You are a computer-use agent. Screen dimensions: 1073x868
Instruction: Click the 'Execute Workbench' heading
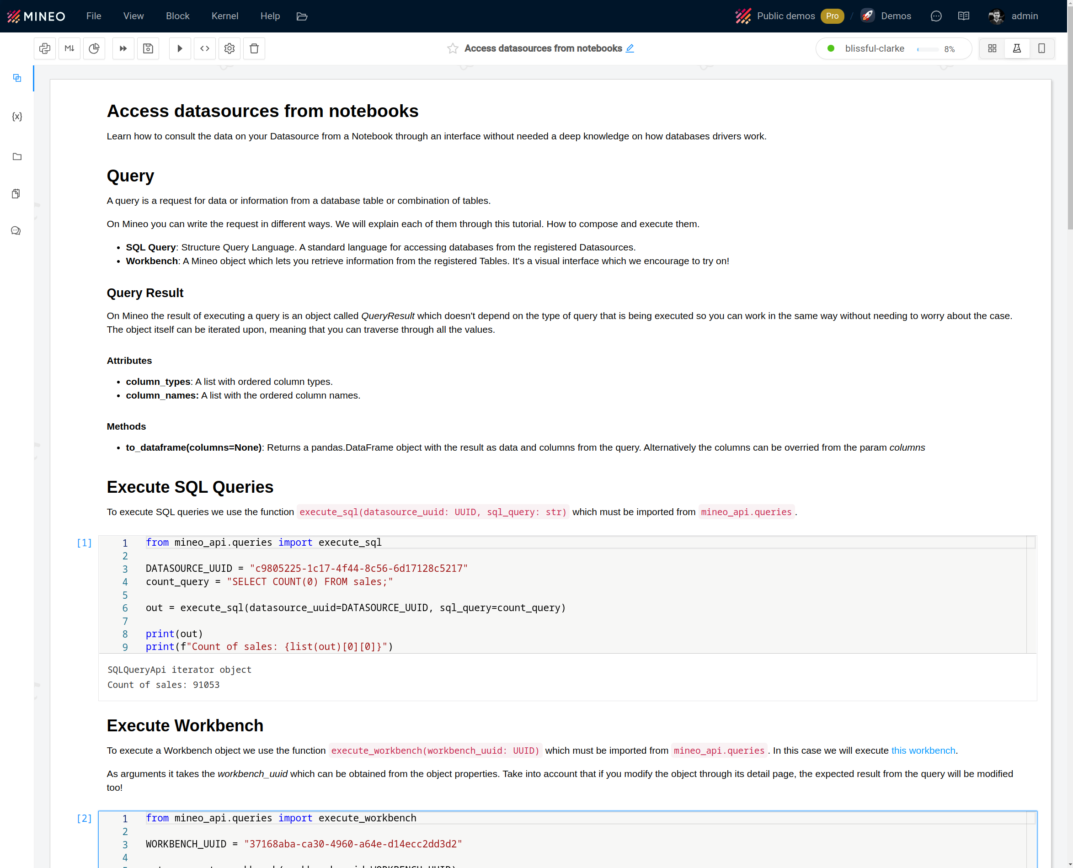coord(185,725)
